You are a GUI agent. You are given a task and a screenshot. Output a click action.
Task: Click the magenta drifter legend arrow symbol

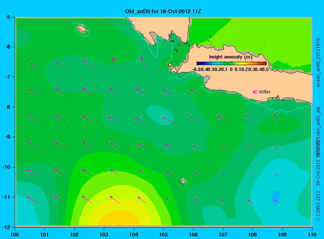tap(254, 92)
